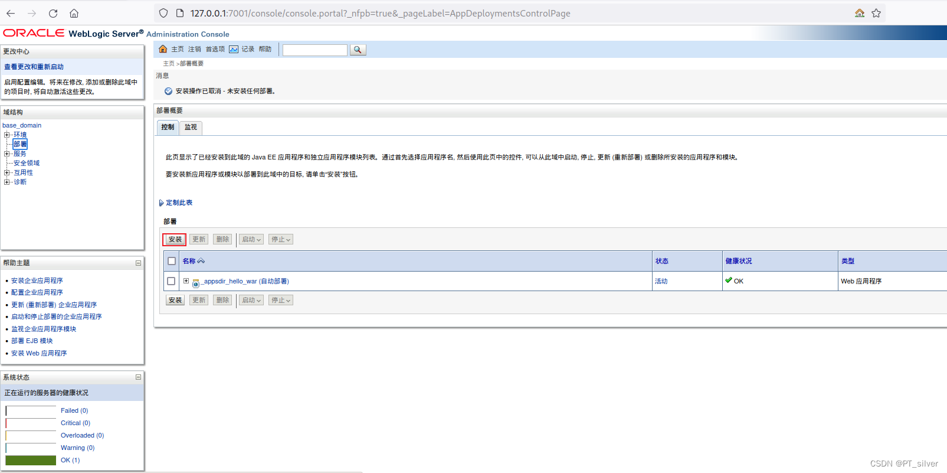This screenshot has height=473, width=947.
Task: Click the top 更新 button
Action: pos(199,239)
